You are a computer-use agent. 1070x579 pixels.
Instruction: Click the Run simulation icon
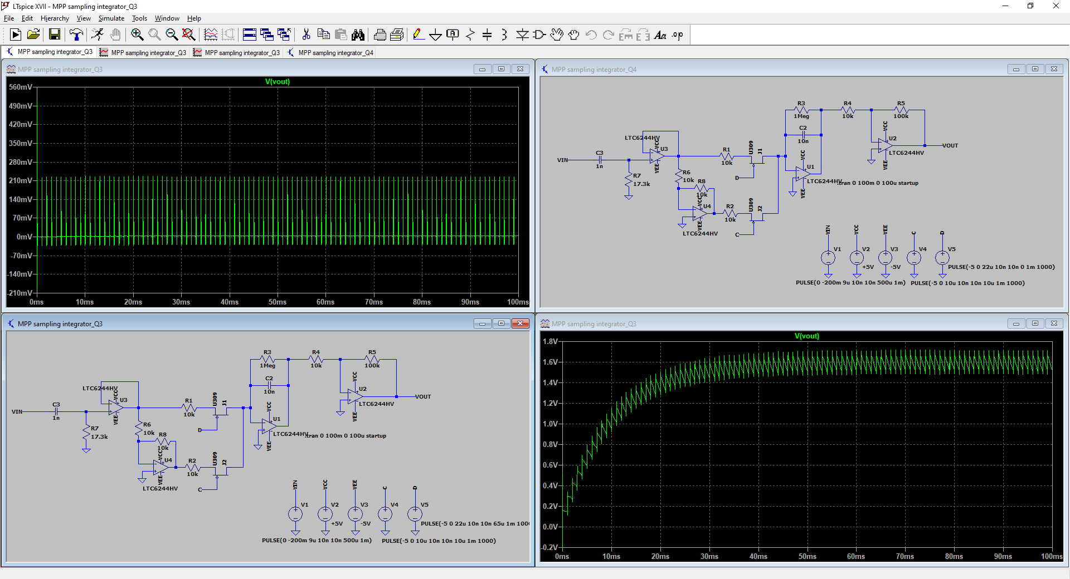pos(16,35)
